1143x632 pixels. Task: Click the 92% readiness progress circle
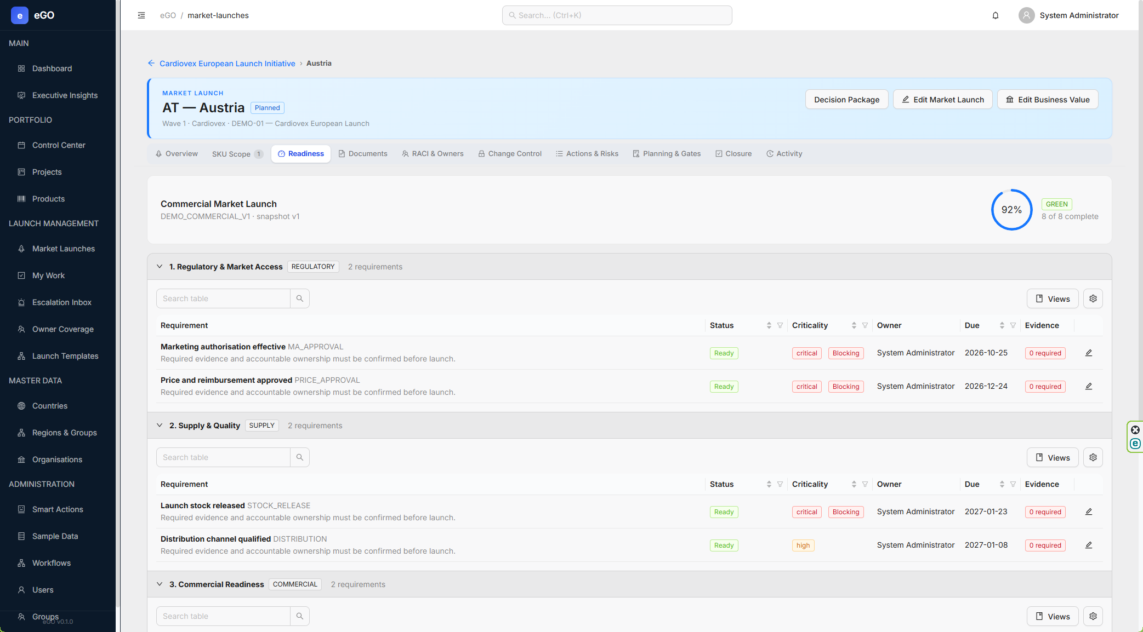1011,210
